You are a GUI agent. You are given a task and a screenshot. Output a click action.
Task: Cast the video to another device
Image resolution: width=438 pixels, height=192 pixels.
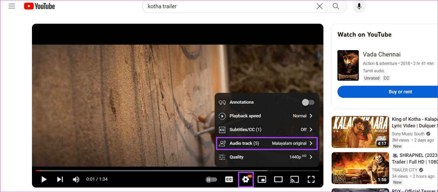click(x=295, y=179)
